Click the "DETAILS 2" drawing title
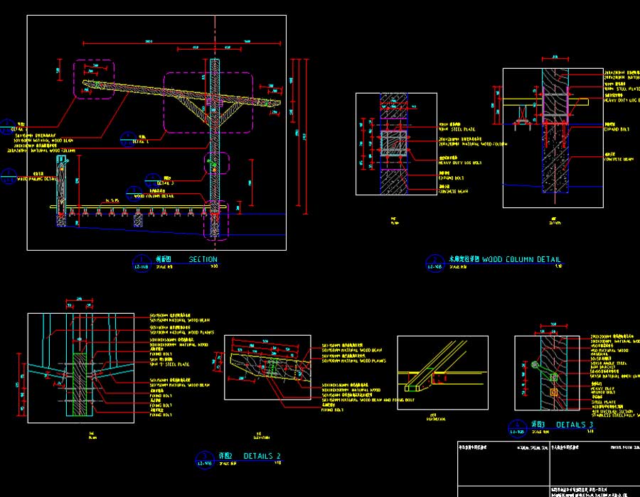Viewport: 640px width, 497px height. [x=262, y=456]
